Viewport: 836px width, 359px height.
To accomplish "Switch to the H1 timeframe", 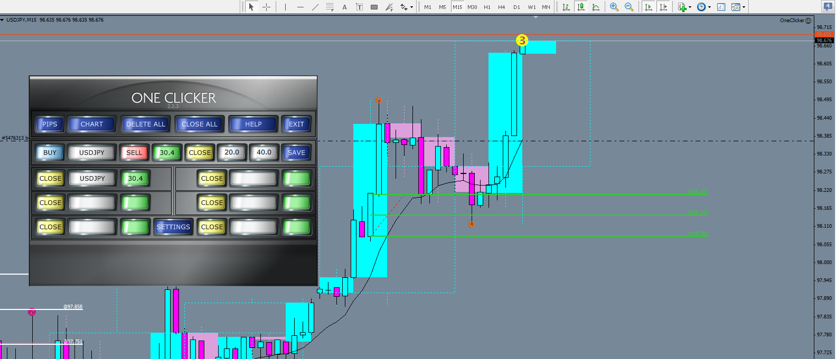I will pyautogui.click(x=487, y=7).
